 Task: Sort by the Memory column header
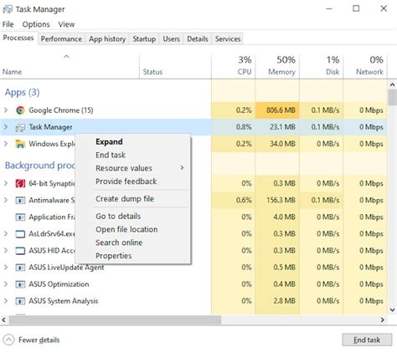pyautogui.click(x=277, y=66)
